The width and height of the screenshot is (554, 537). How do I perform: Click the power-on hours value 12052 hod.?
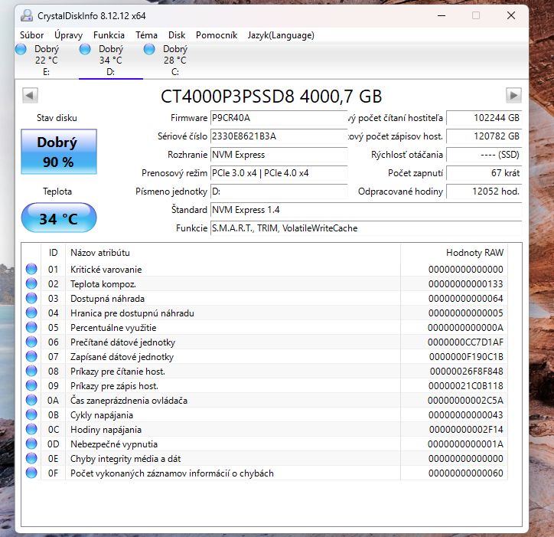pyautogui.click(x=484, y=192)
